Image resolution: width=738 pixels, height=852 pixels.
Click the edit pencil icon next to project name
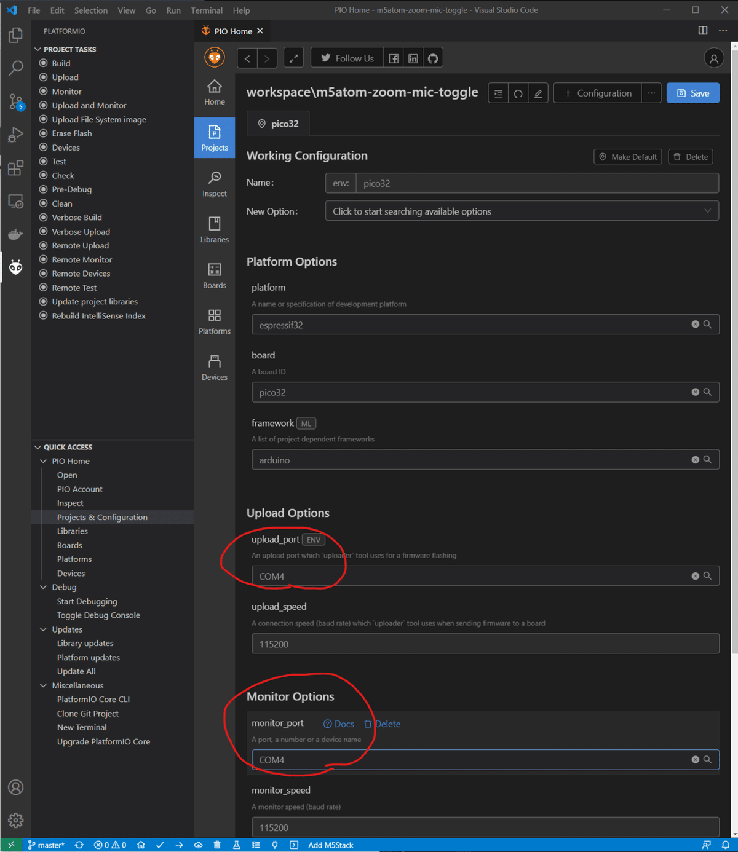538,93
